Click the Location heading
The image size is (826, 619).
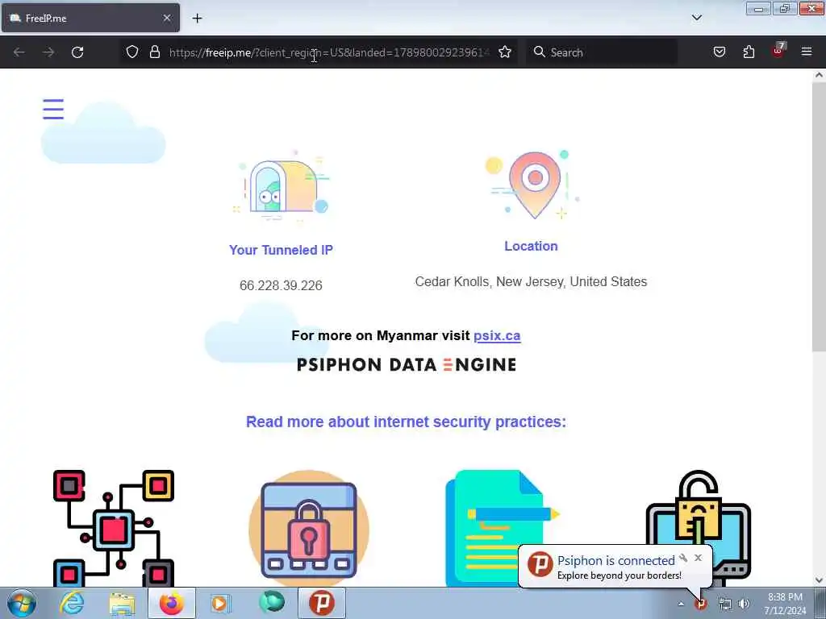pyautogui.click(x=531, y=246)
